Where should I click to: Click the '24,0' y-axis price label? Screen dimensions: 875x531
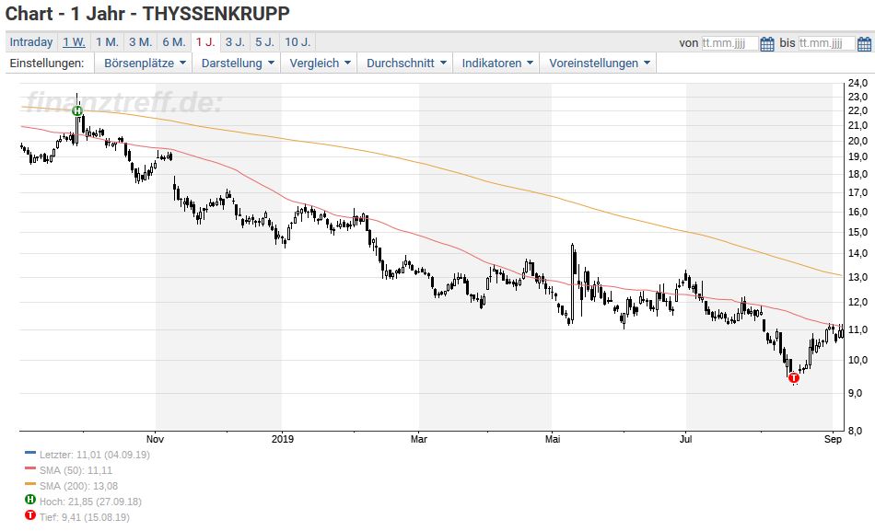click(857, 83)
